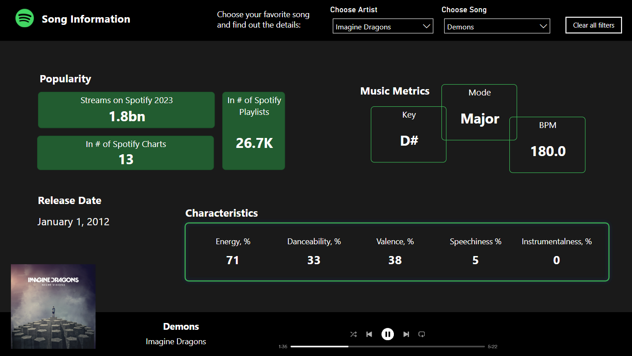Open the Night Visions album cover
Image resolution: width=632 pixels, height=356 pixels.
tap(53, 306)
